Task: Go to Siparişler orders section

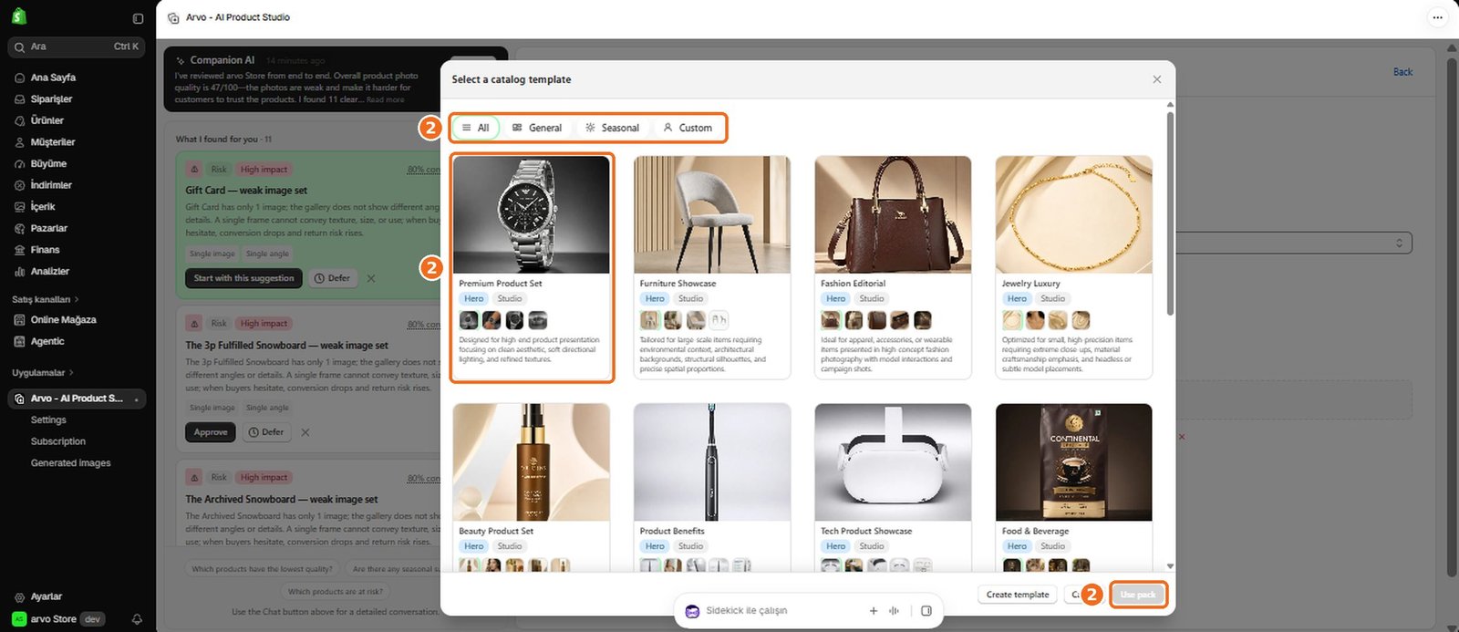Action: 51,98
